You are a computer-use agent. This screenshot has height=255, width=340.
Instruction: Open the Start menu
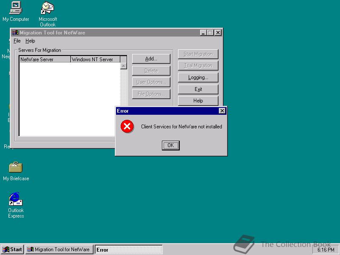click(12, 249)
